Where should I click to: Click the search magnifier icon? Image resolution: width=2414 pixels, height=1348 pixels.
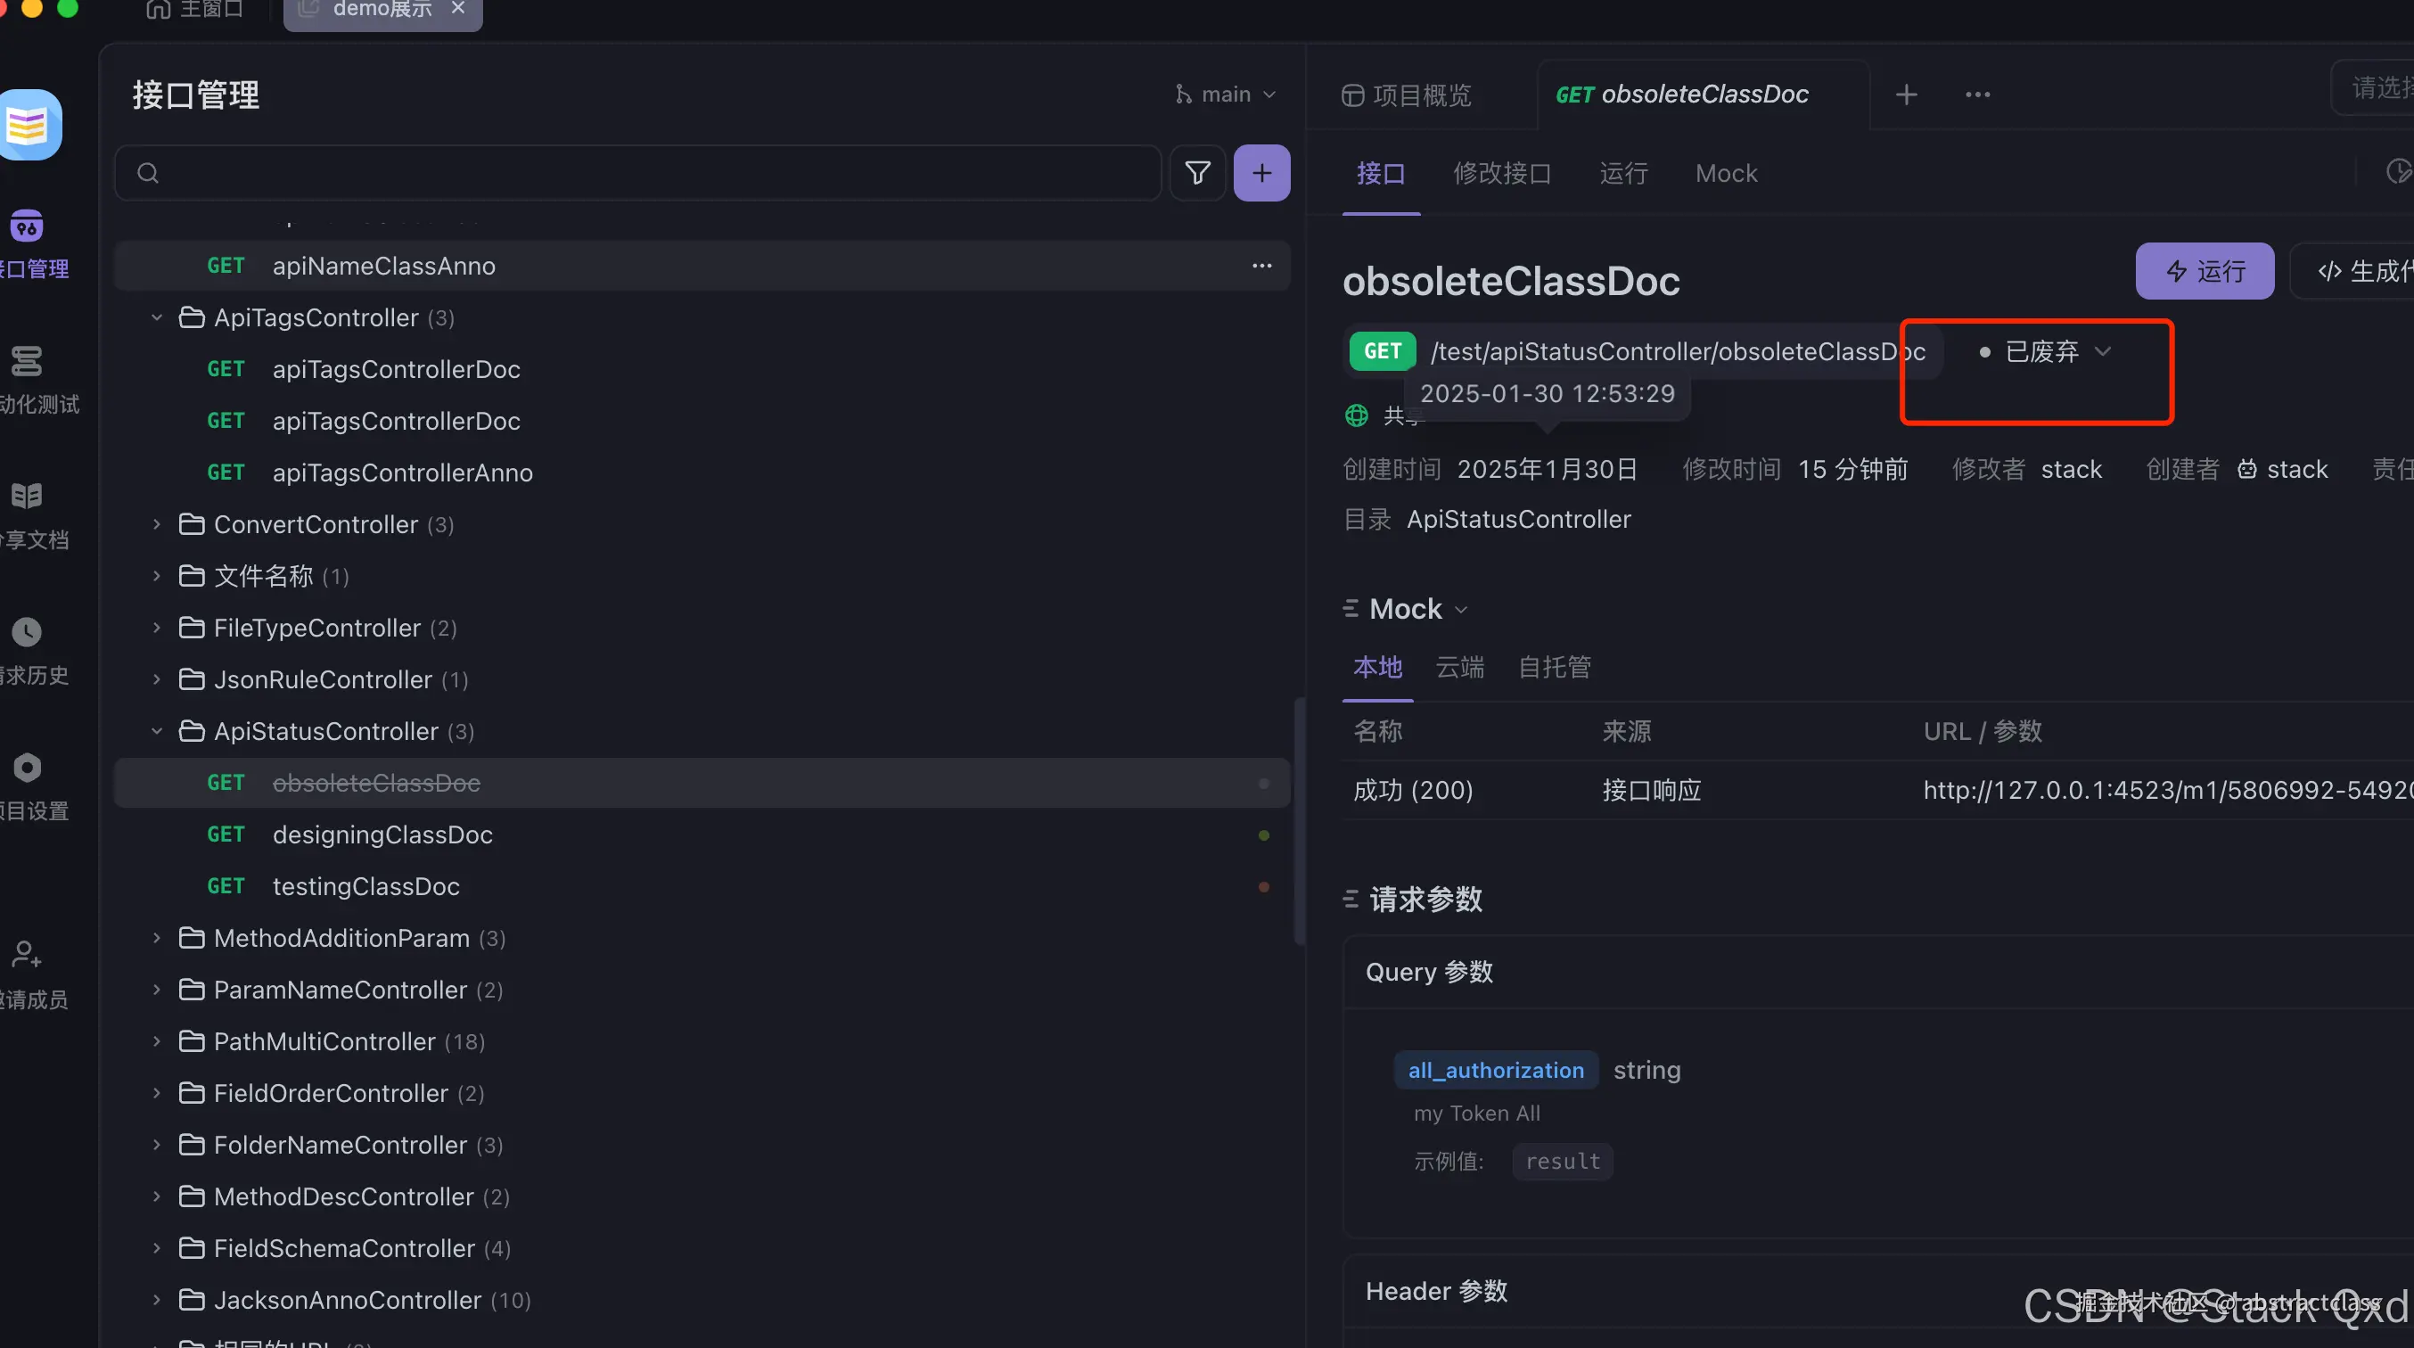tap(148, 172)
